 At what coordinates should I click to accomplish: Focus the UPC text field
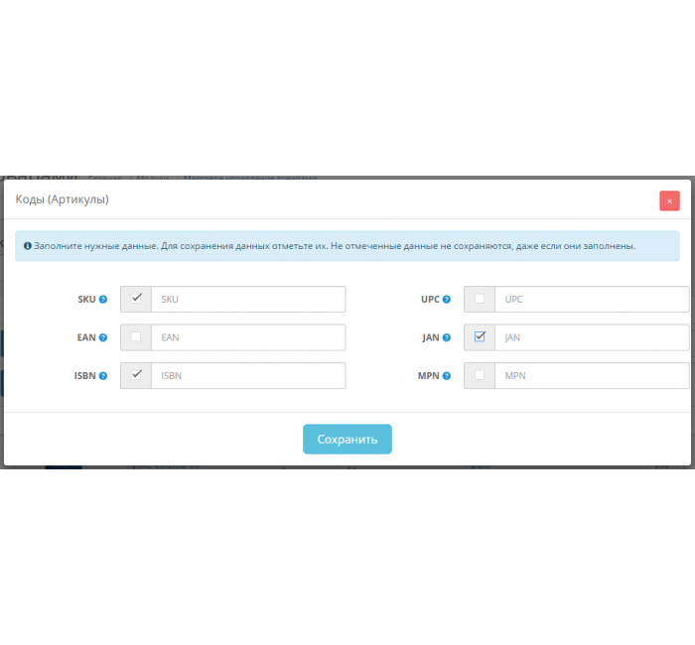pyautogui.click(x=592, y=299)
